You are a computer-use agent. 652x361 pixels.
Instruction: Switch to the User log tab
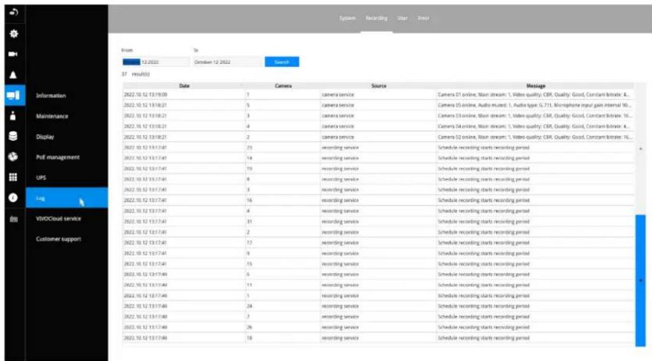pyautogui.click(x=402, y=18)
